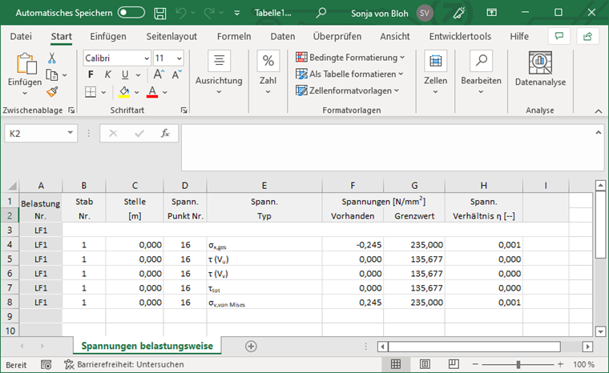
Task: Switch to Page Layout view icon
Action: [425, 364]
